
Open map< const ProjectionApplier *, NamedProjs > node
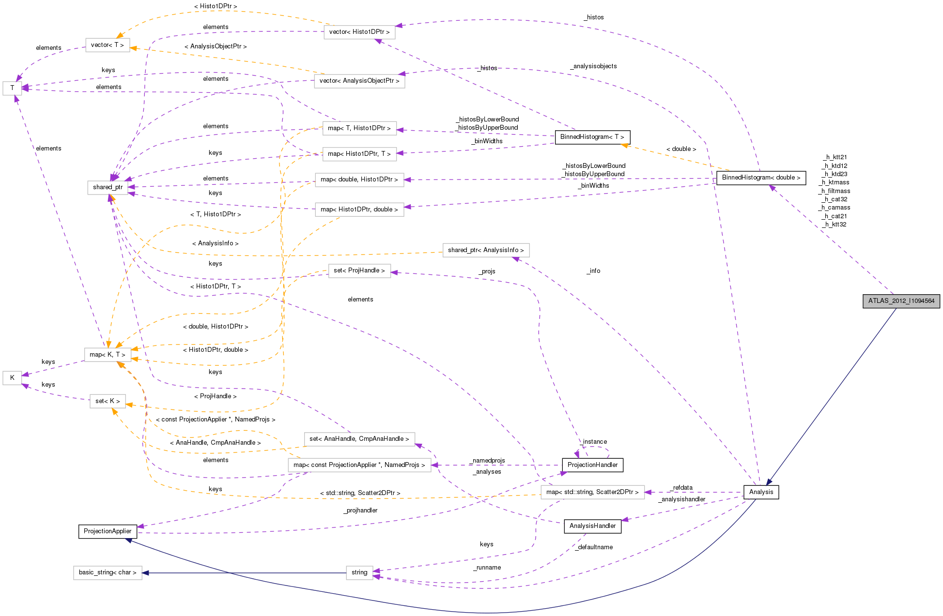pyautogui.click(x=359, y=465)
